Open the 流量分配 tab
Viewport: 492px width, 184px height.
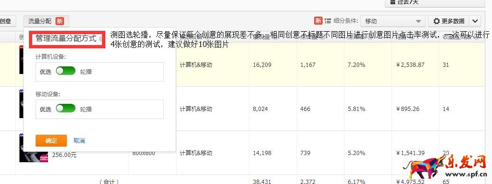point(46,21)
